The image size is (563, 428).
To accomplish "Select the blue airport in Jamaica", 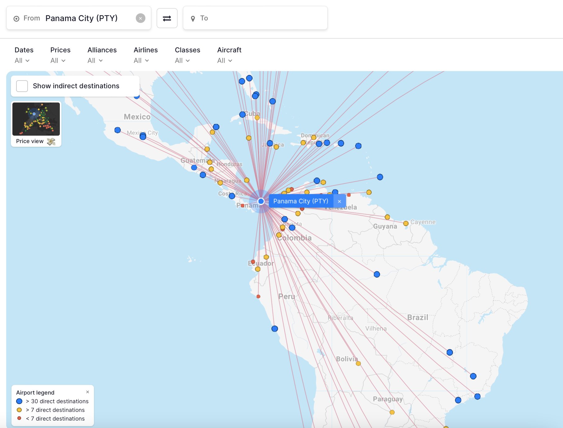I will click(270, 143).
